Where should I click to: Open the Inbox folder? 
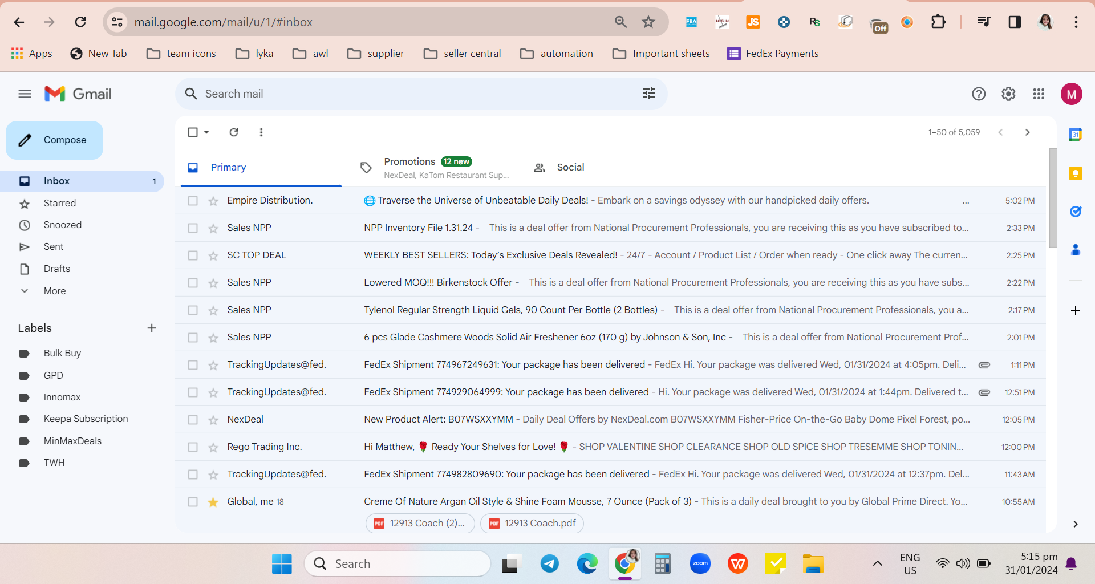coord(82,181)
